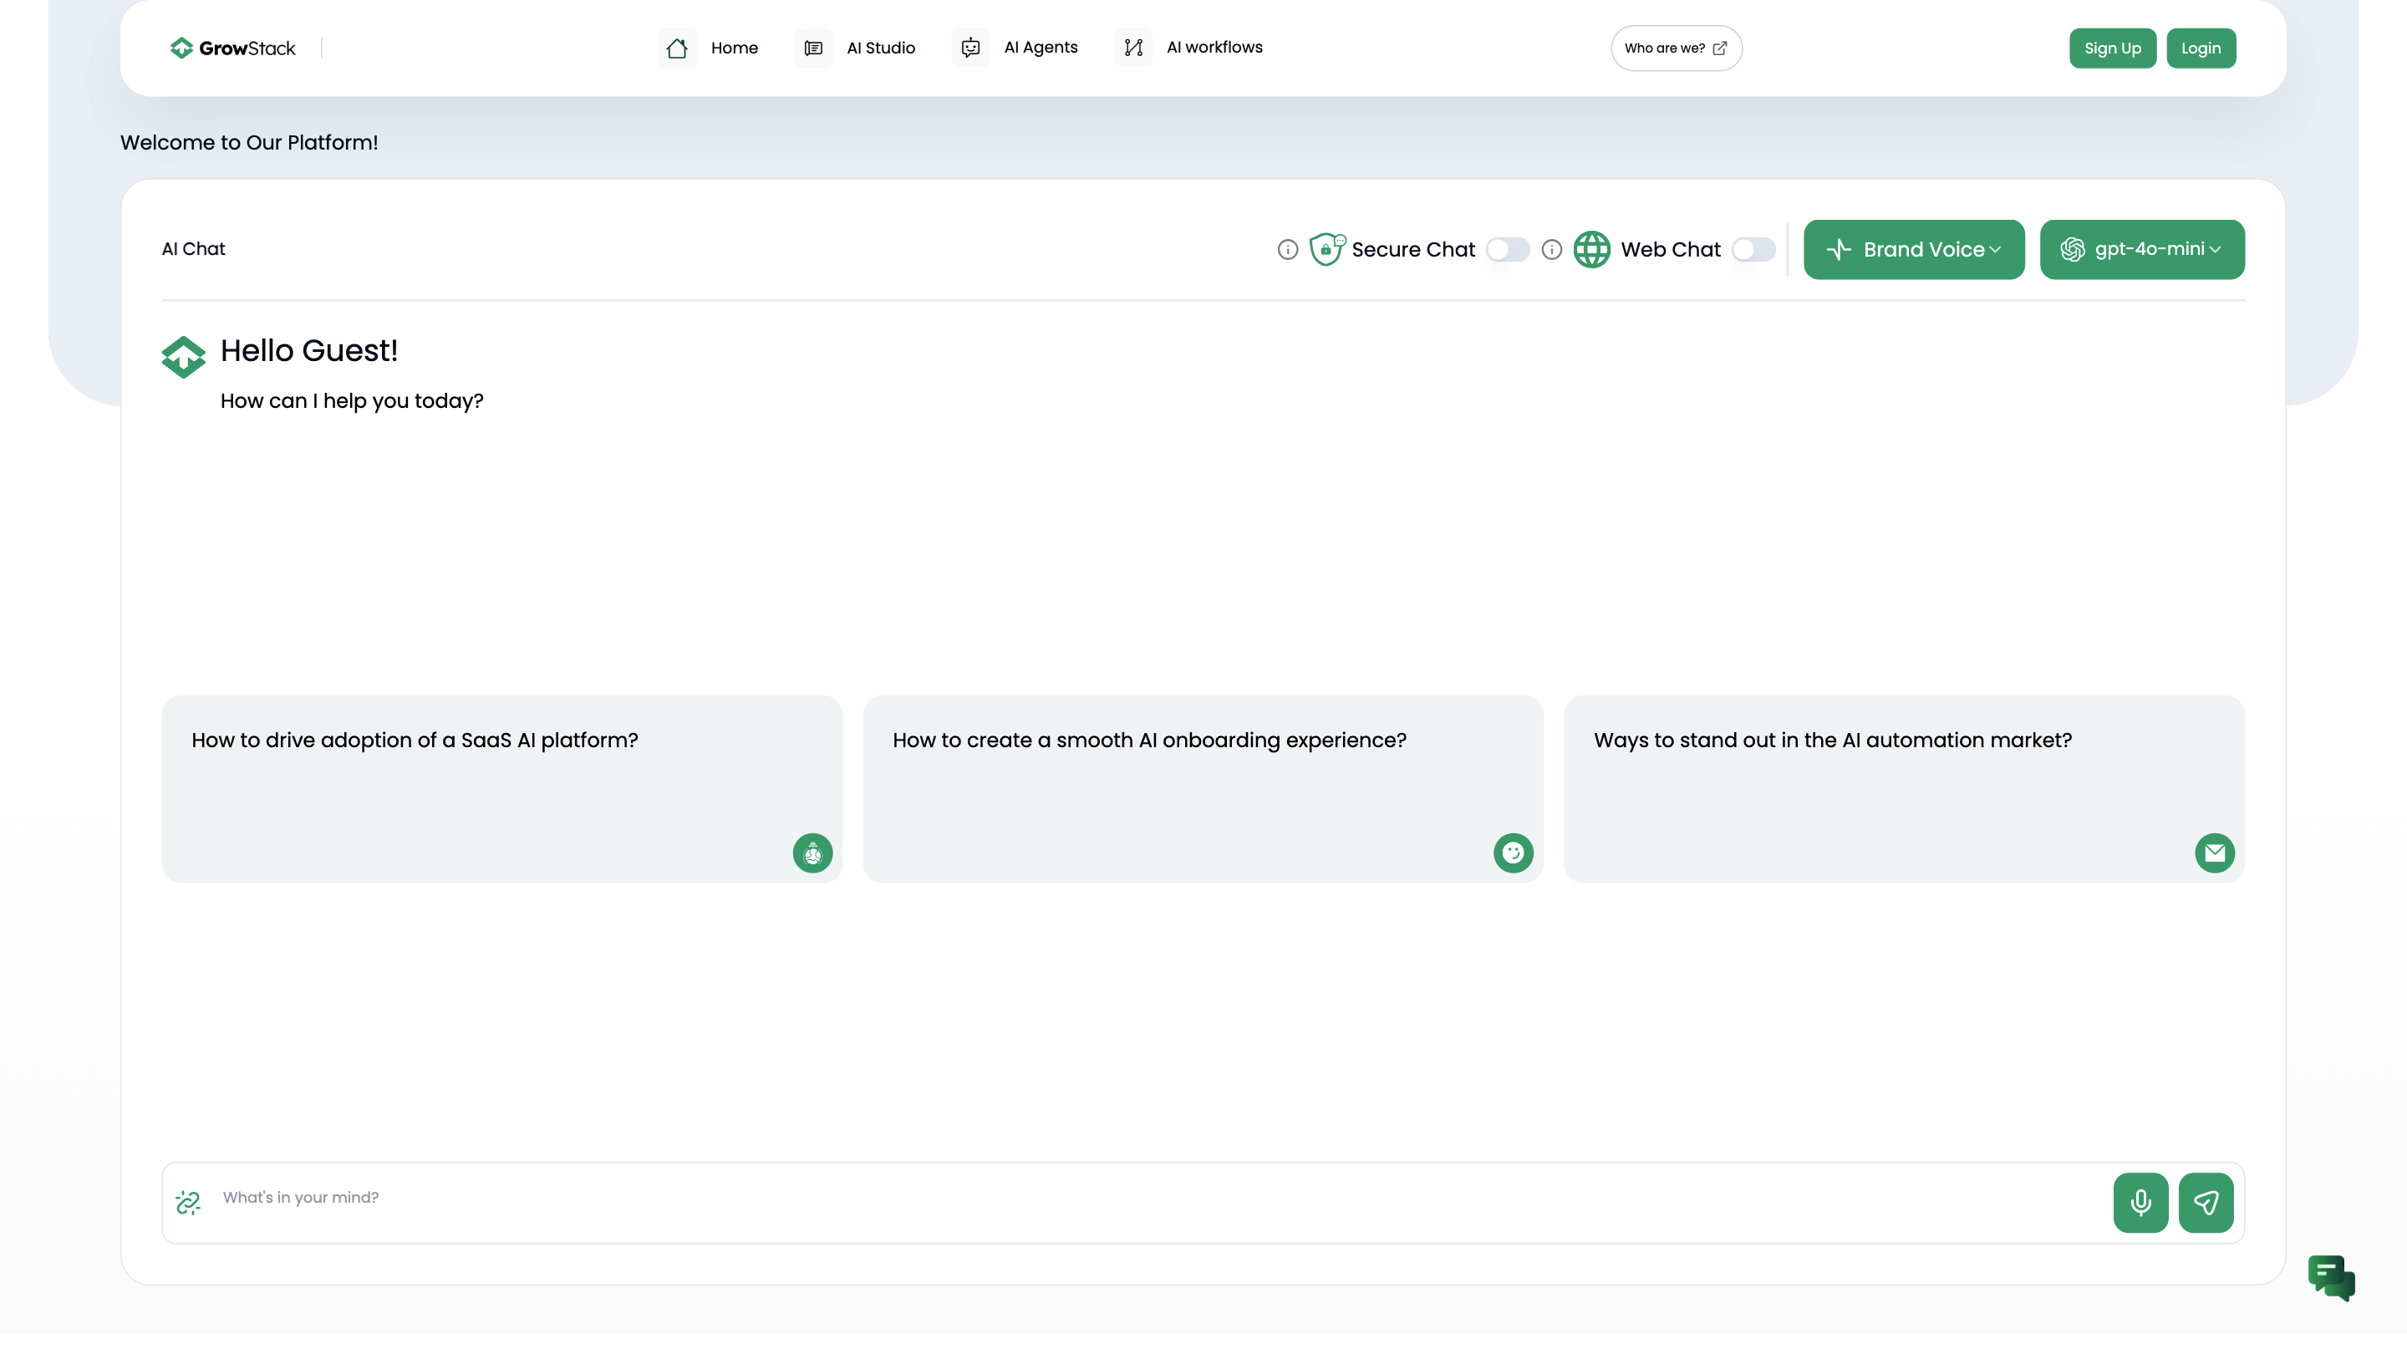Open the gpt-4o-mini model selector

point(2140,250)
